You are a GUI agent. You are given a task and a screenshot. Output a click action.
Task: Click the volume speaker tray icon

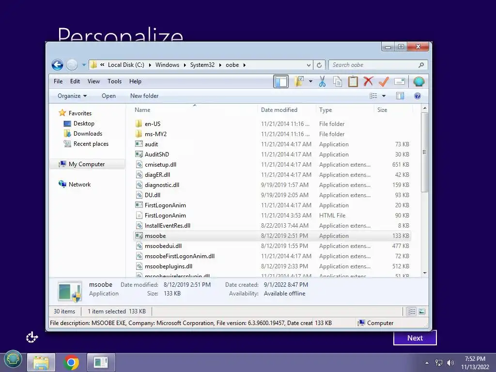(x=450, y=363)
